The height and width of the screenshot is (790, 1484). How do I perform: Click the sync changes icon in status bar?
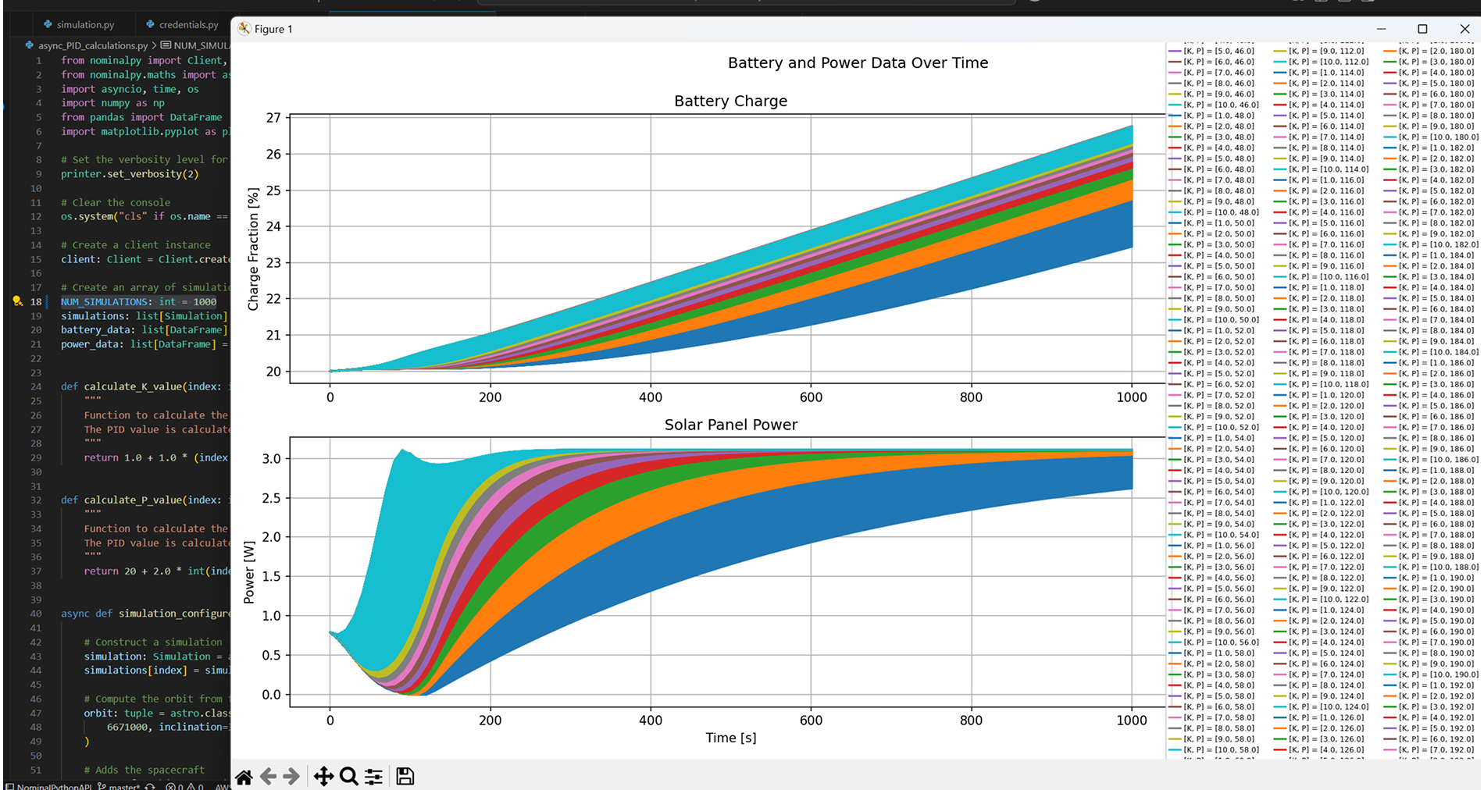[x=150, y=786]
